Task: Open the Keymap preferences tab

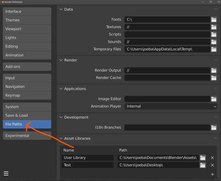Action: (27, 95)
